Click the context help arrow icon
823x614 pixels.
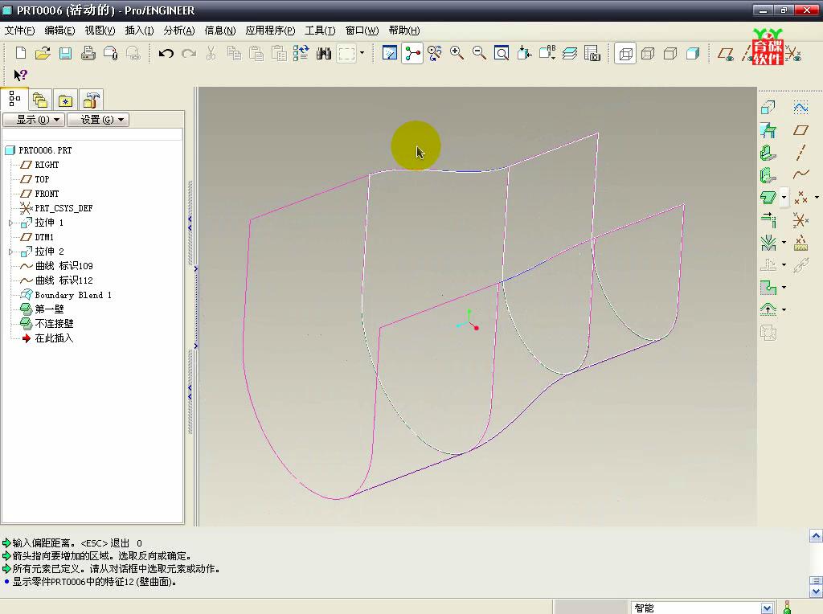point(20,75)
